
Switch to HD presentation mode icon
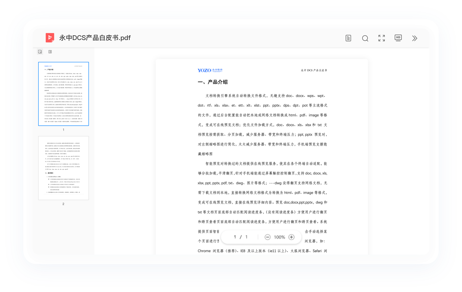pos(398,38)
